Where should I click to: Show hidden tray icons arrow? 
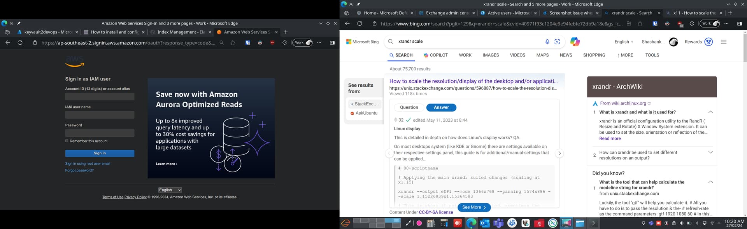tap(719, 223)
